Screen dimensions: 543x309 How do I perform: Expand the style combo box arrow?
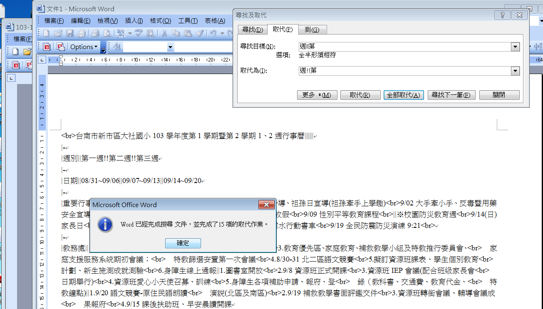170,47
